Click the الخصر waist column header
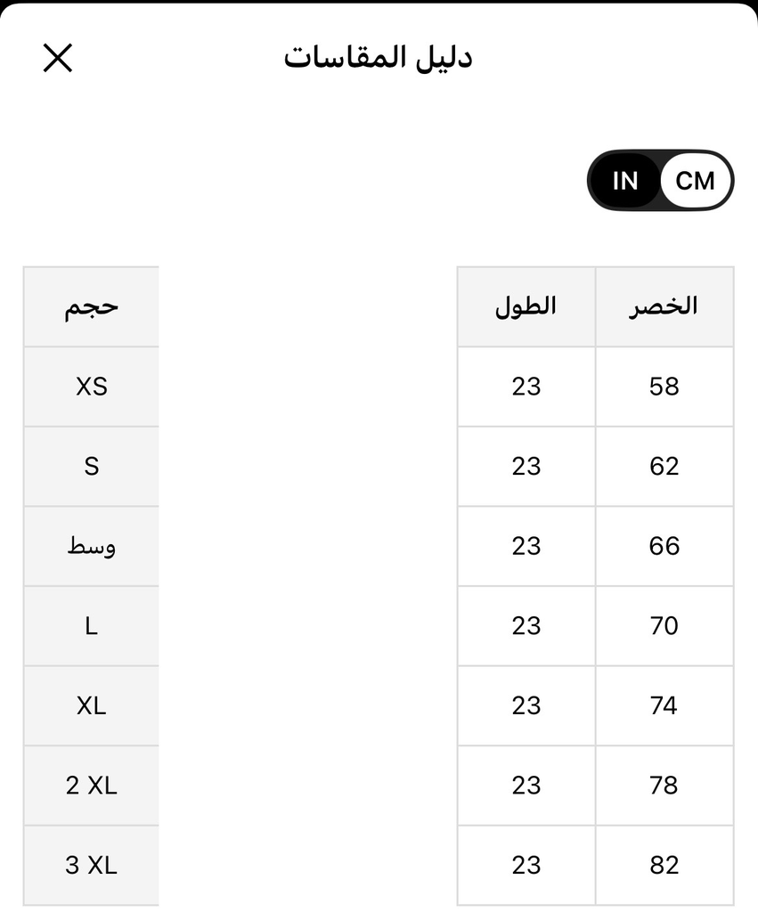 pyautogui.click(x=664, y=307)
